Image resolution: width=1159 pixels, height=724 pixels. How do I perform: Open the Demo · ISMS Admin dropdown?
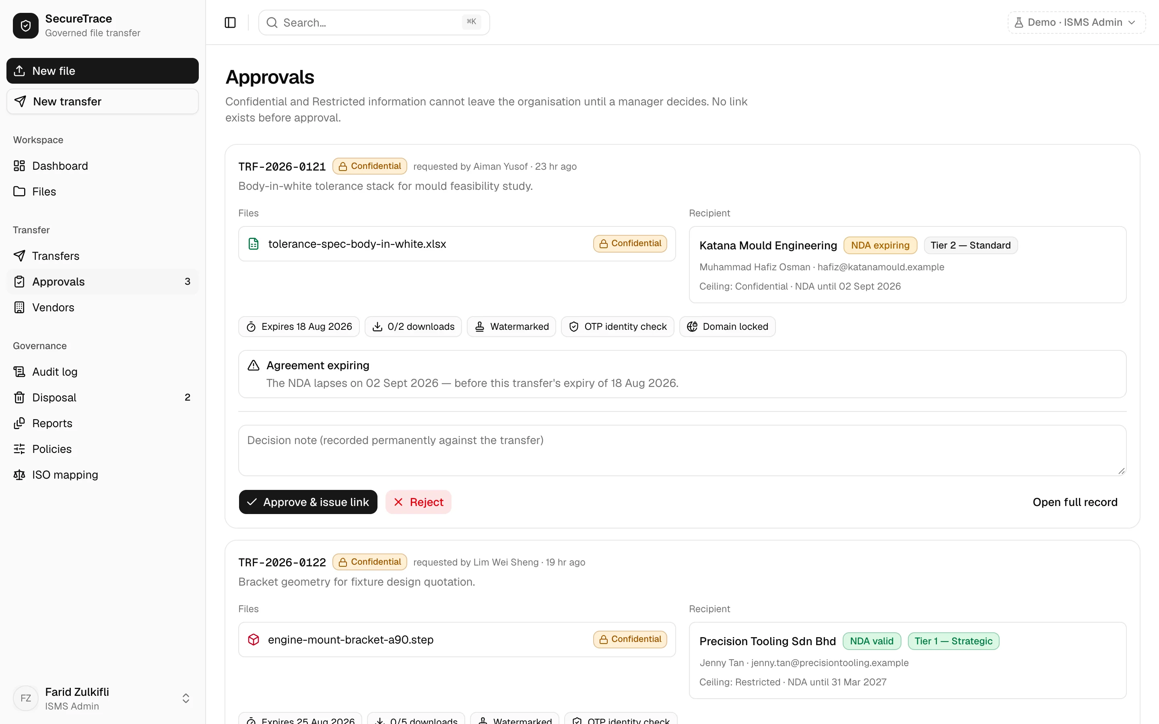[1076, 23]
